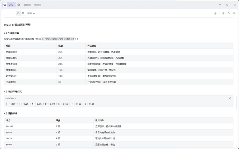Click the references/scoring-model.md inline code
The height and width of the screenshot is (149, 239).
[58, 39]
